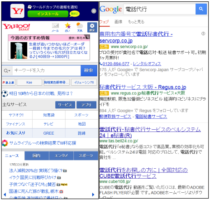Click the blue 検索 button on Yahoo
The width and height of the screenshot is (210, 200).
(89, 70)
